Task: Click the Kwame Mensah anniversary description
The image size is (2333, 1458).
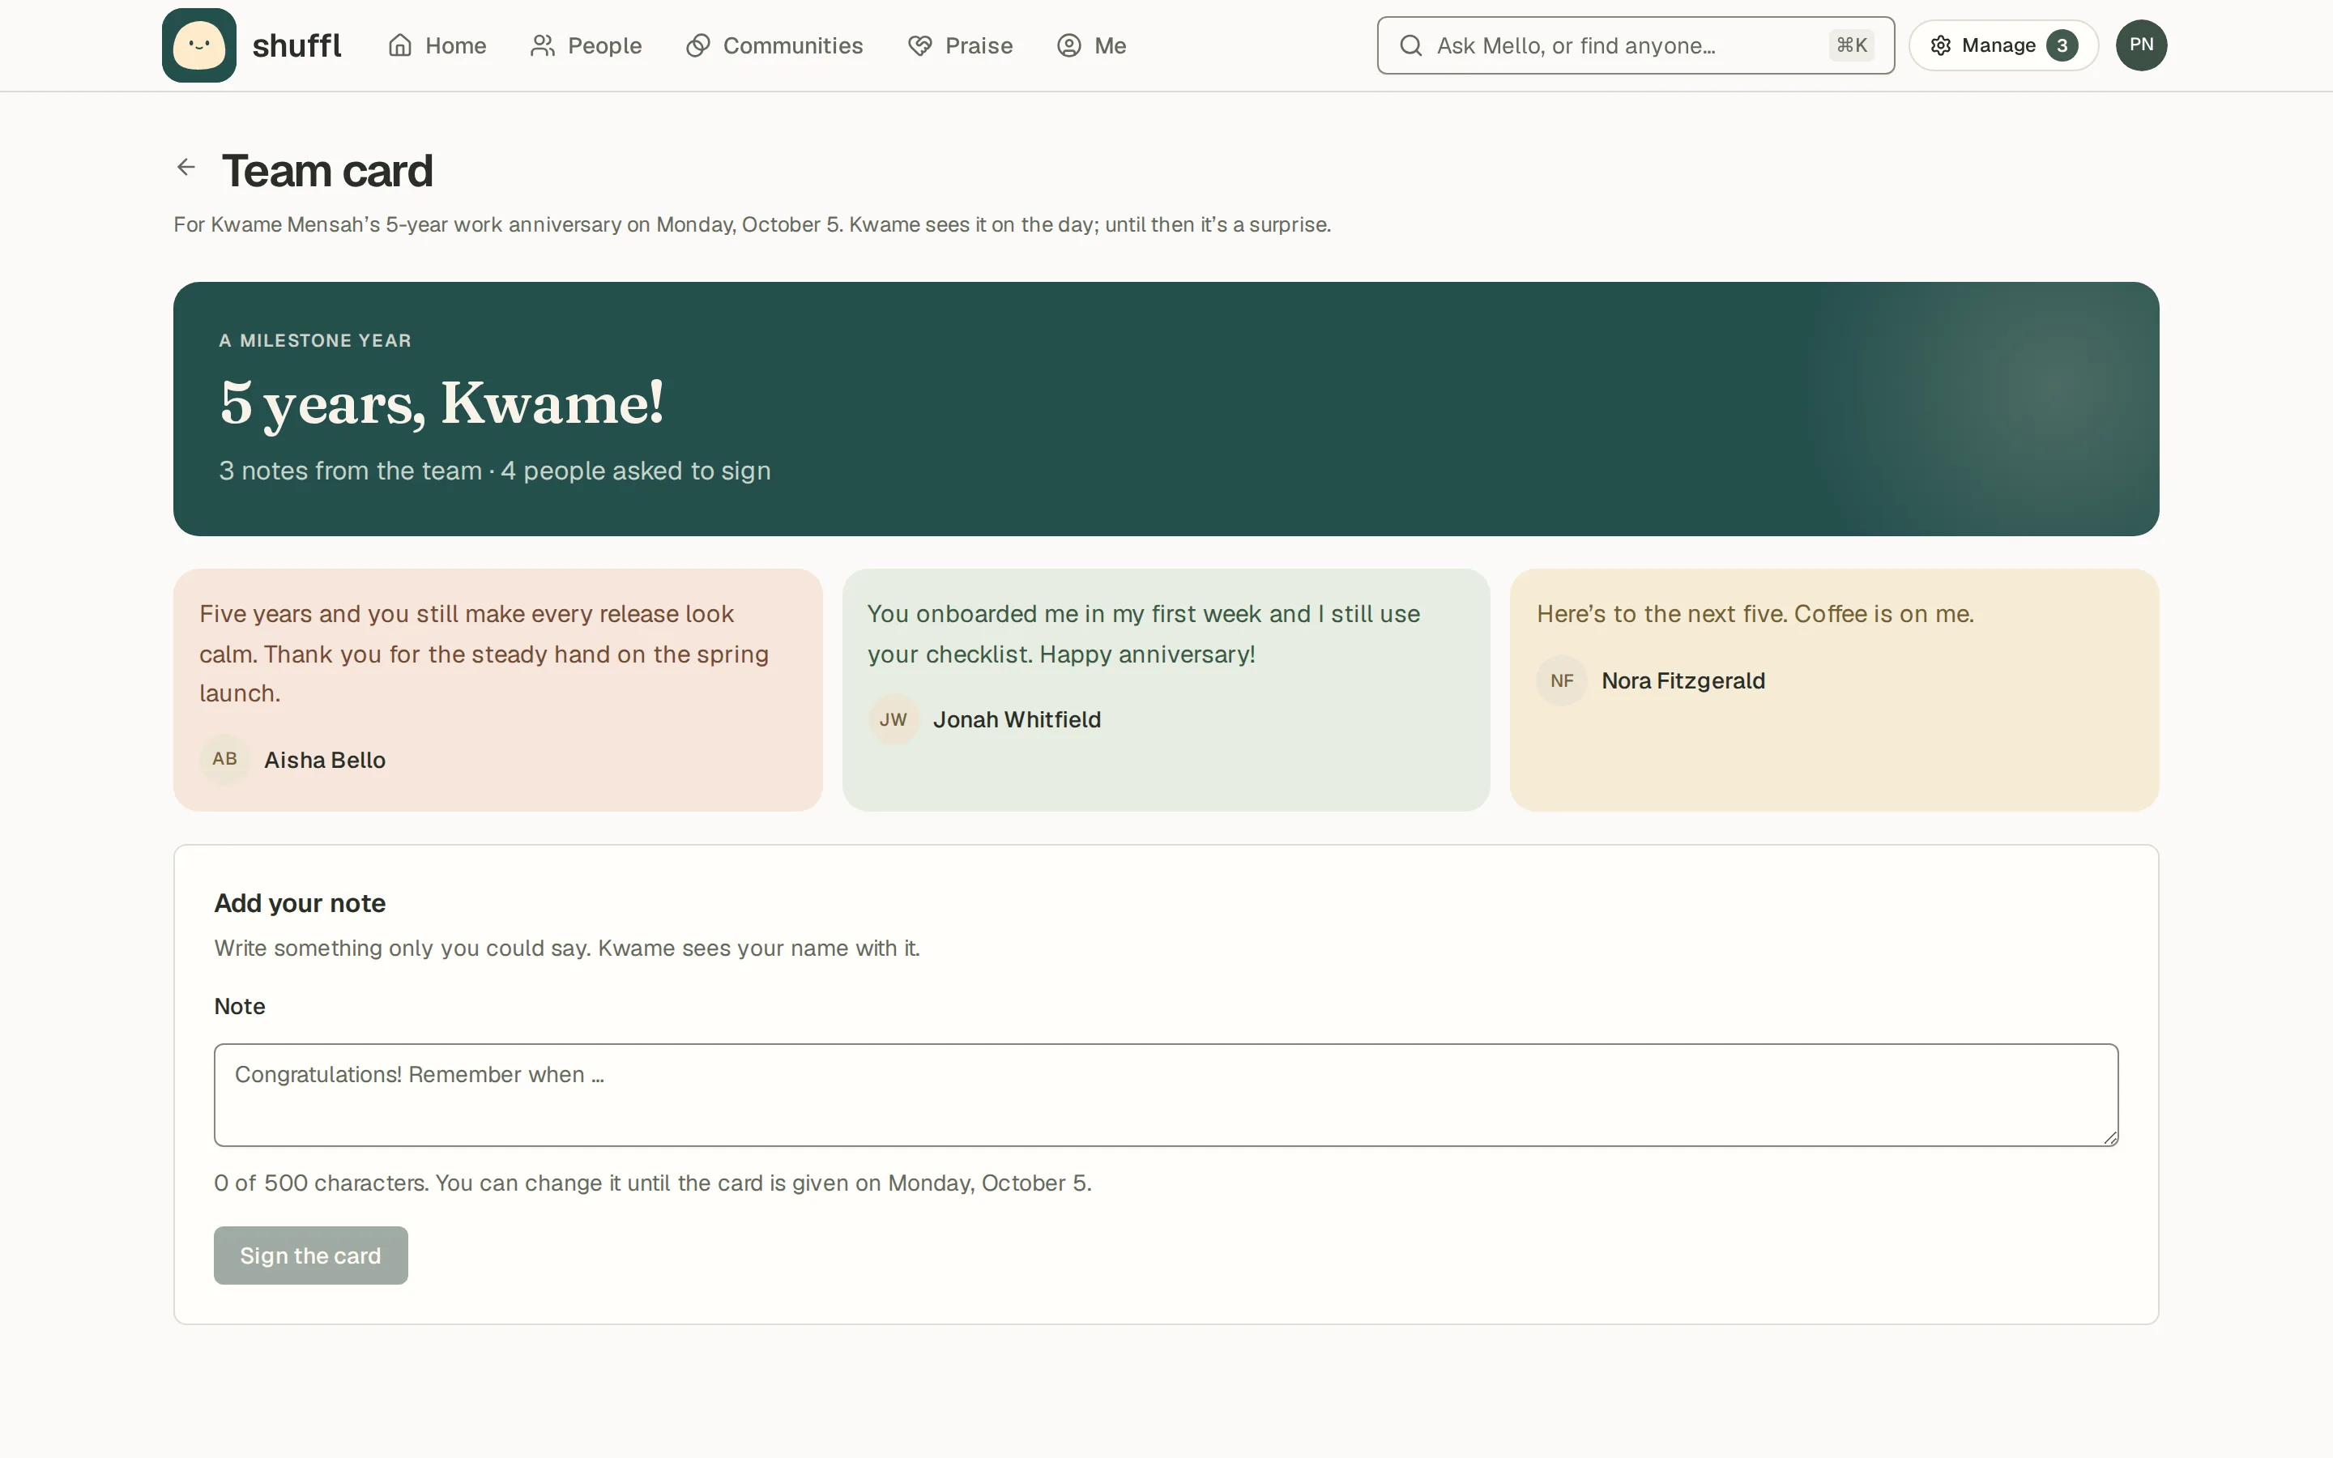Action: pos(752,224)
